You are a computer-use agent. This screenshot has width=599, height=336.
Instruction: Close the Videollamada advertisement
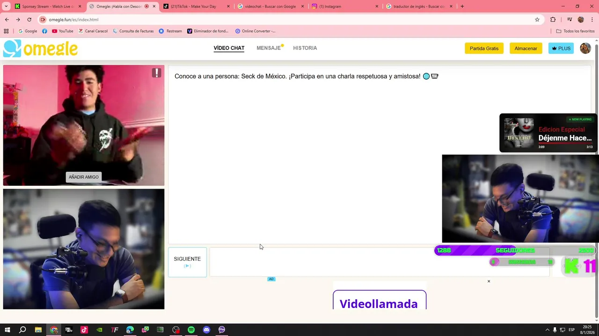pos(489,281)
